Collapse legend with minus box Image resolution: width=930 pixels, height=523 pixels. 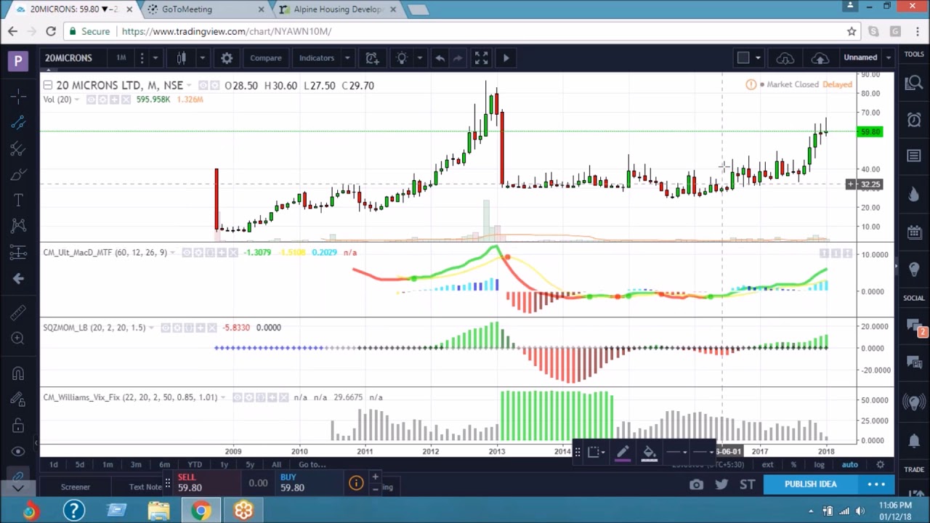tap(47, 86)
